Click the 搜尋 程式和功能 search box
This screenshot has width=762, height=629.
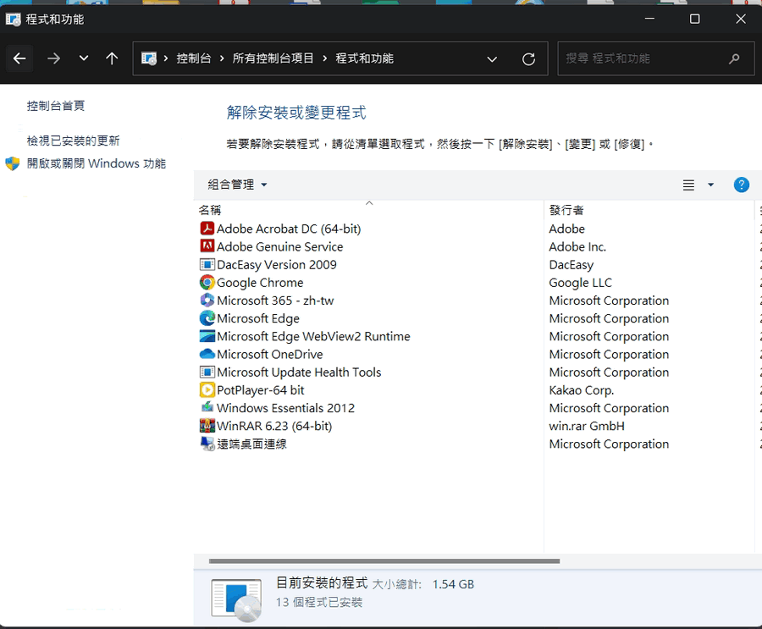(x=643, y=58)
